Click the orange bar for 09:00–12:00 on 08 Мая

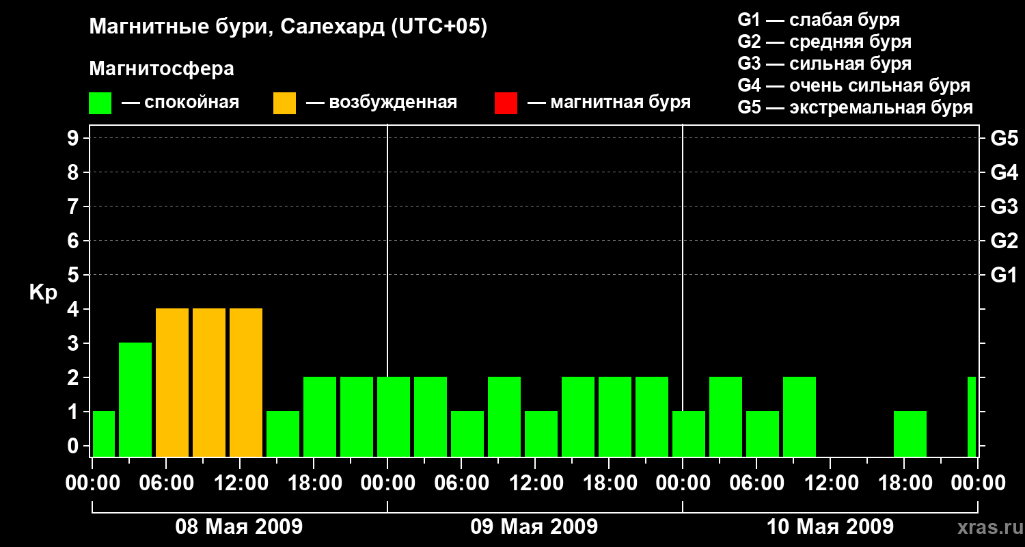[x=209, y=382]
